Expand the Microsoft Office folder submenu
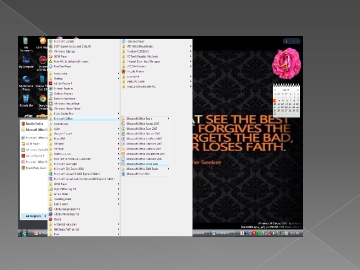Image resolution: width=360 pixels, height=270 pixels. [x=84, y=118]
